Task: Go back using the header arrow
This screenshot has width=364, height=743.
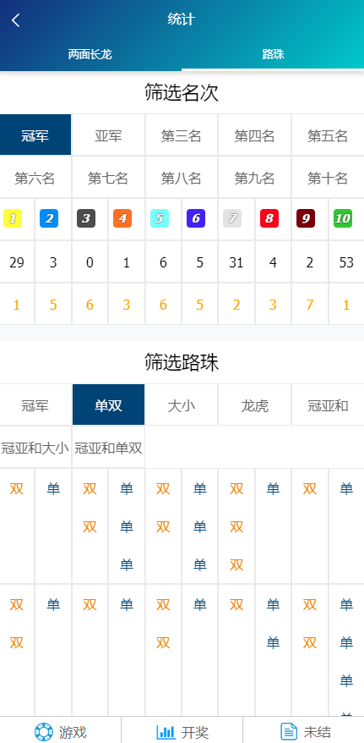Action: [x=16, y=20]
